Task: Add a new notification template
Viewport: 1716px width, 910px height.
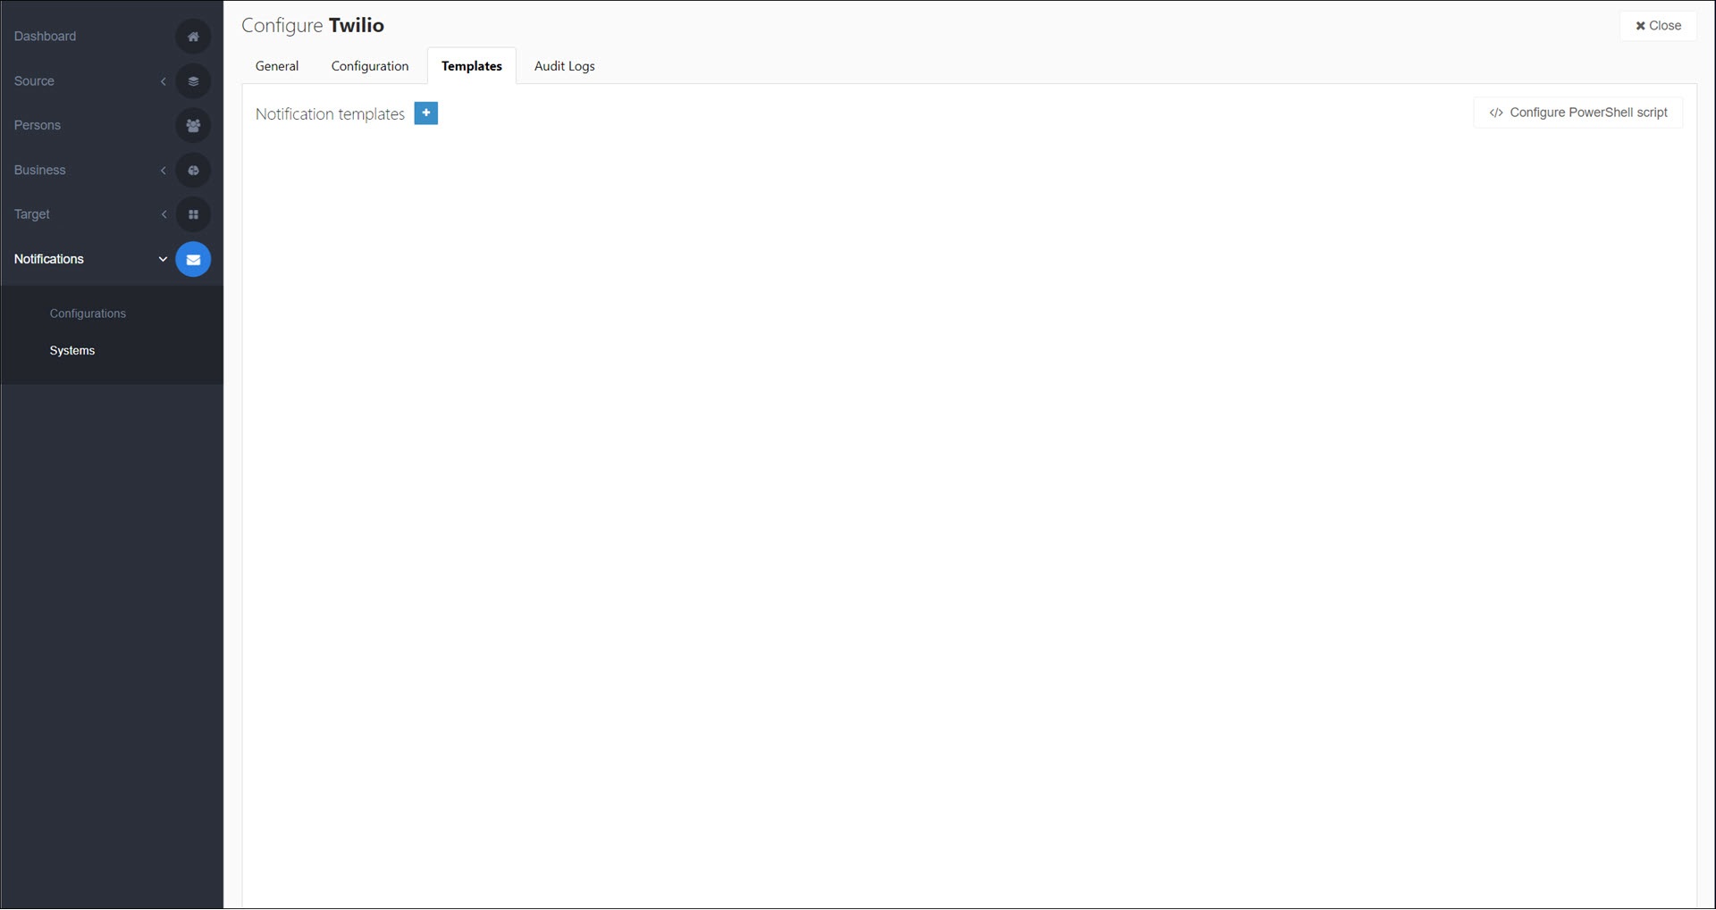Action: (426, 113)
